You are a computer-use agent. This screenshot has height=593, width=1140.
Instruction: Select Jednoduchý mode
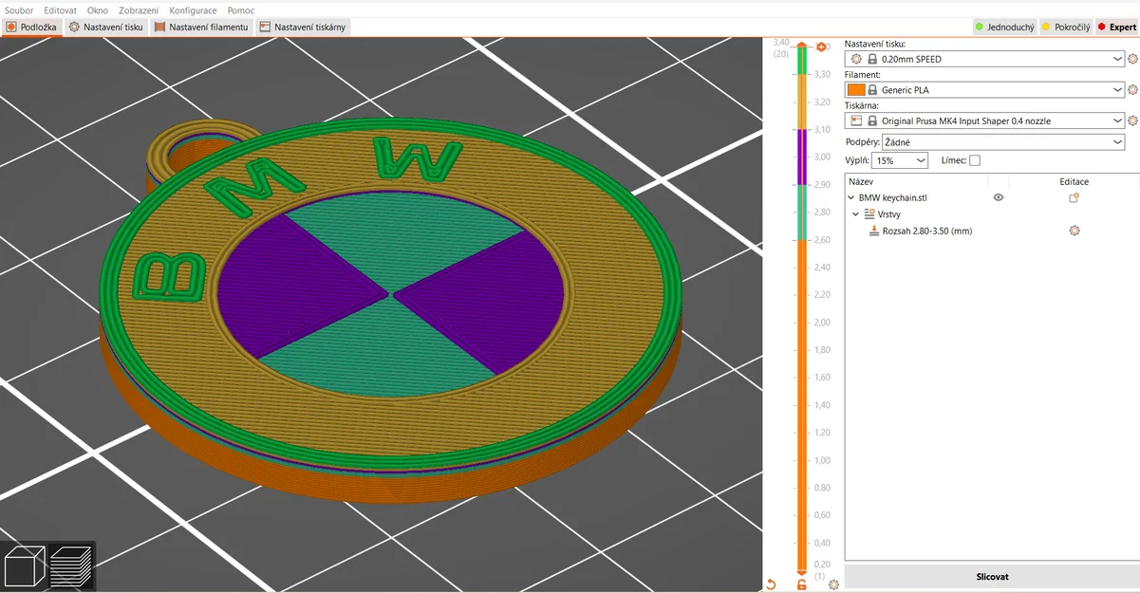(1004, 28)
